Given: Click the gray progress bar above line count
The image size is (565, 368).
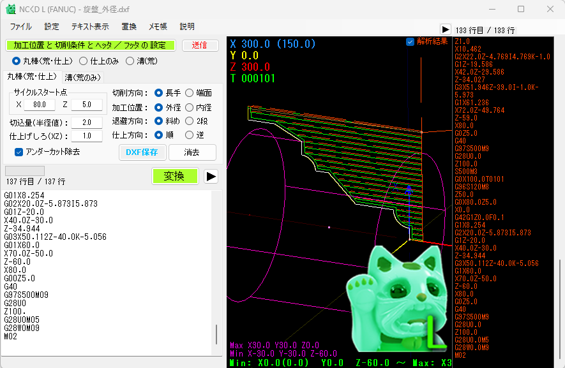Looking at the screenshot, I should pyautogui.click(x=25, y=171).
